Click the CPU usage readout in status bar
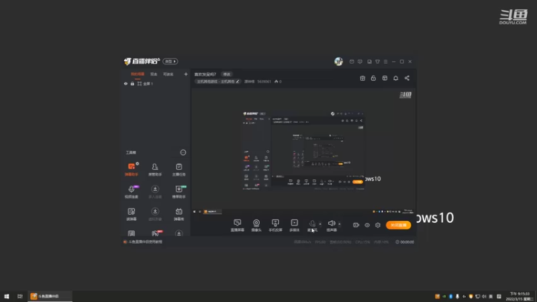537x302 pixels. coord(362,242)
